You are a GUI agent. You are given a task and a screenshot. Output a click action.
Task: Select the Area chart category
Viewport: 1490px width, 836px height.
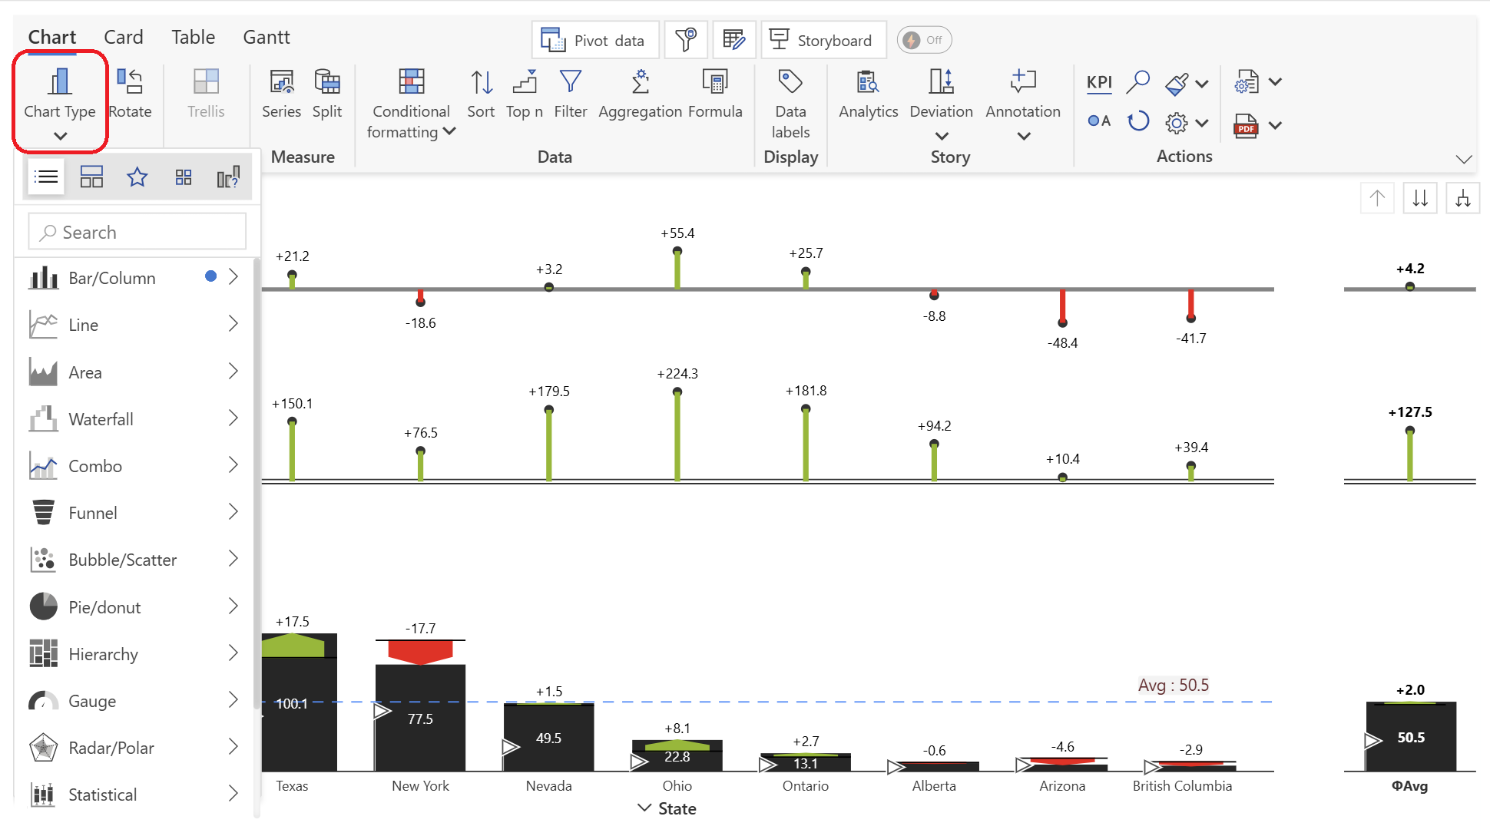coord(134,372)
